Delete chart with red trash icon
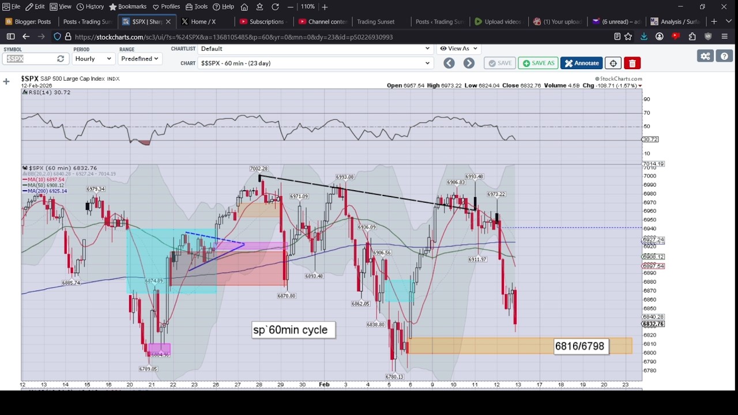The width and height of the screenshot is (738, 415). (x=632, y=63)
